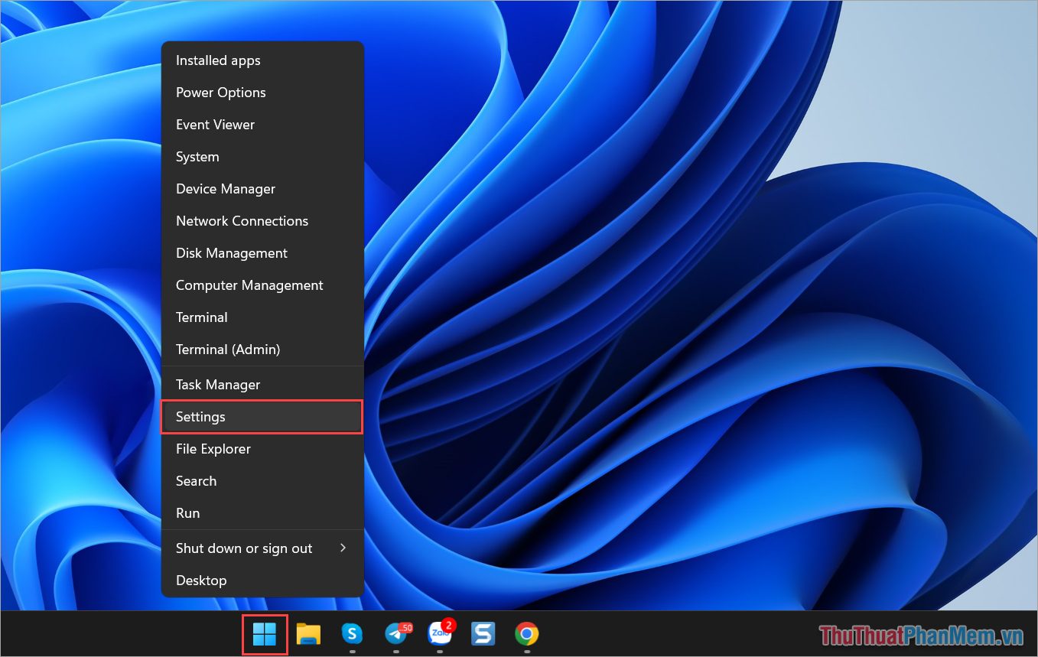Open the Start menu
1038x657 pixels.
click(x=265, y=634)
